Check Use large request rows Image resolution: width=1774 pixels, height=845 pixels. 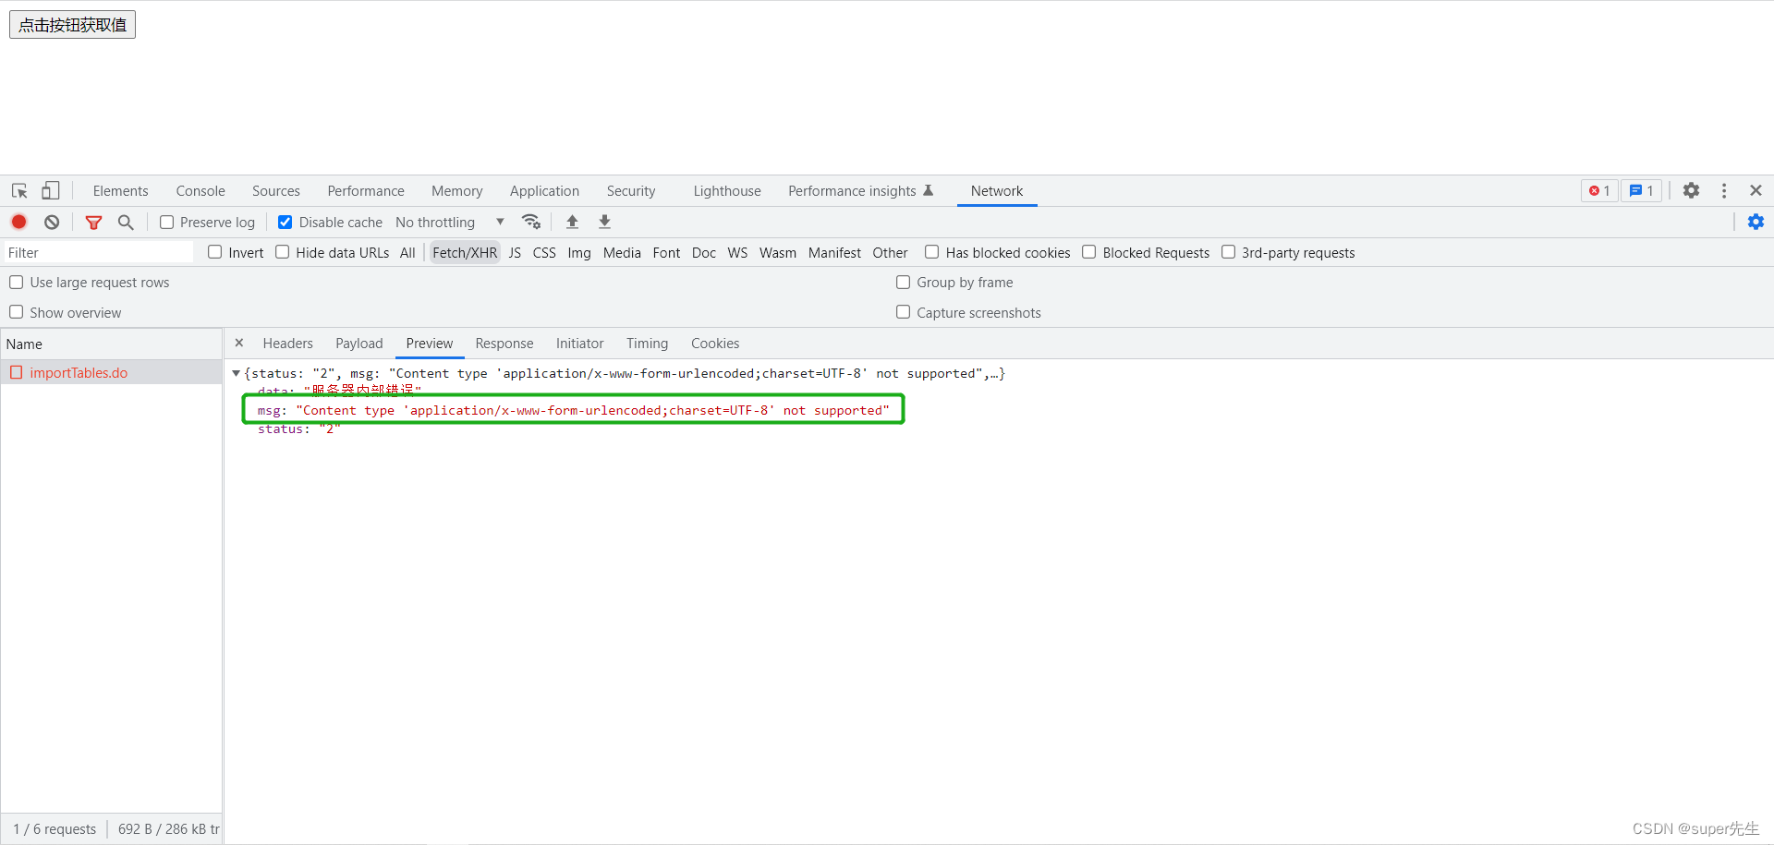click(17, 282)
